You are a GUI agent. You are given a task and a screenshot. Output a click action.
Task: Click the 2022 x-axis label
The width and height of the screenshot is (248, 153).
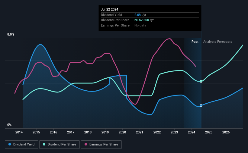pyautogui.click(x=157, y=132)
